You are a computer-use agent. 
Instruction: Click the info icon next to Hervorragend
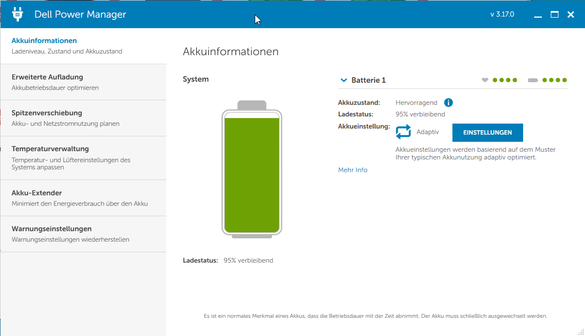[x=449, y=103]
